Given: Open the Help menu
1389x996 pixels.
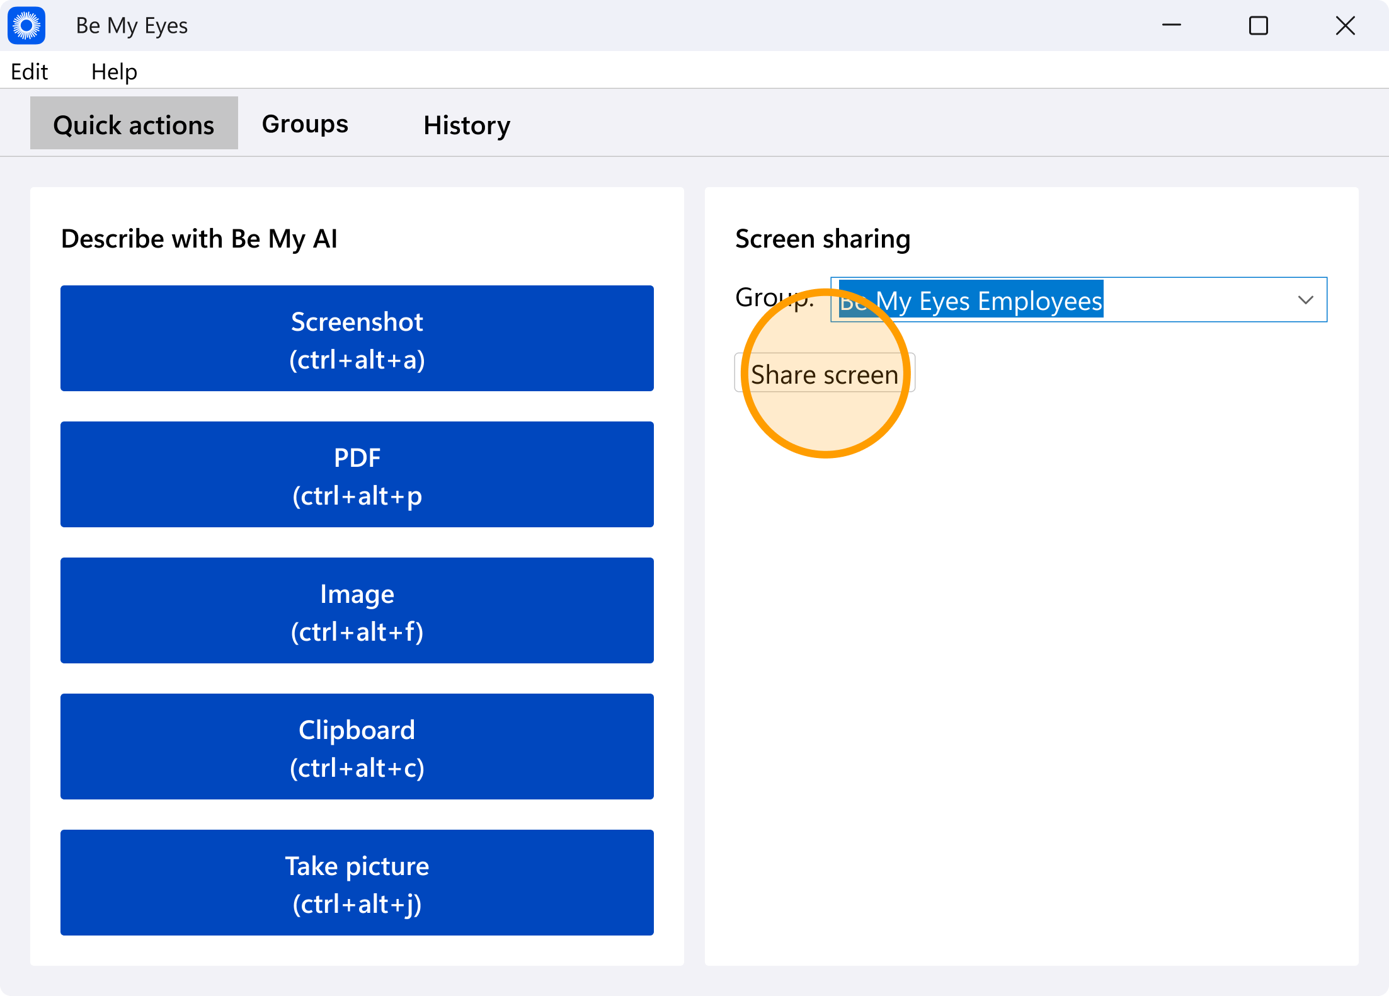Looking at the screenshot, I should coord(114,71).
